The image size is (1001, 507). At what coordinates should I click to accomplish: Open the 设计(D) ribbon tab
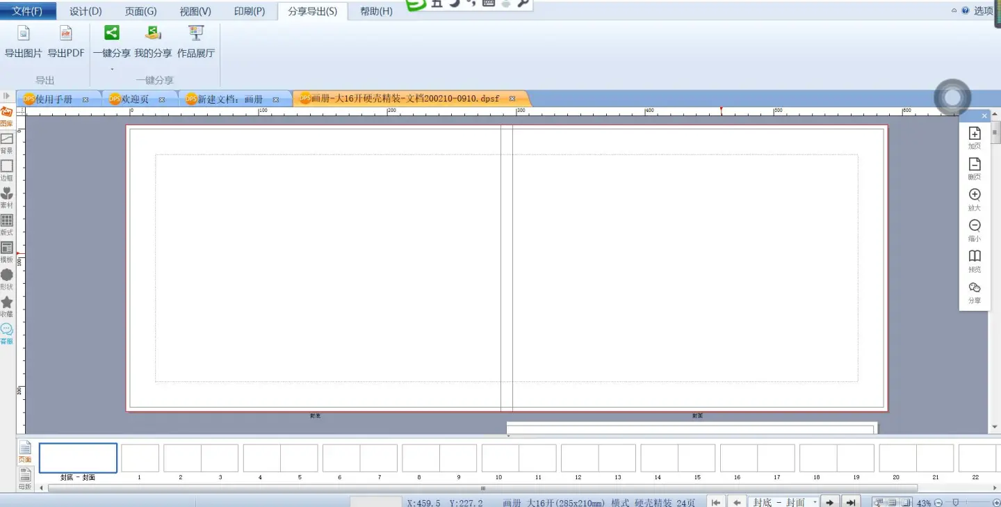point(86,11)
